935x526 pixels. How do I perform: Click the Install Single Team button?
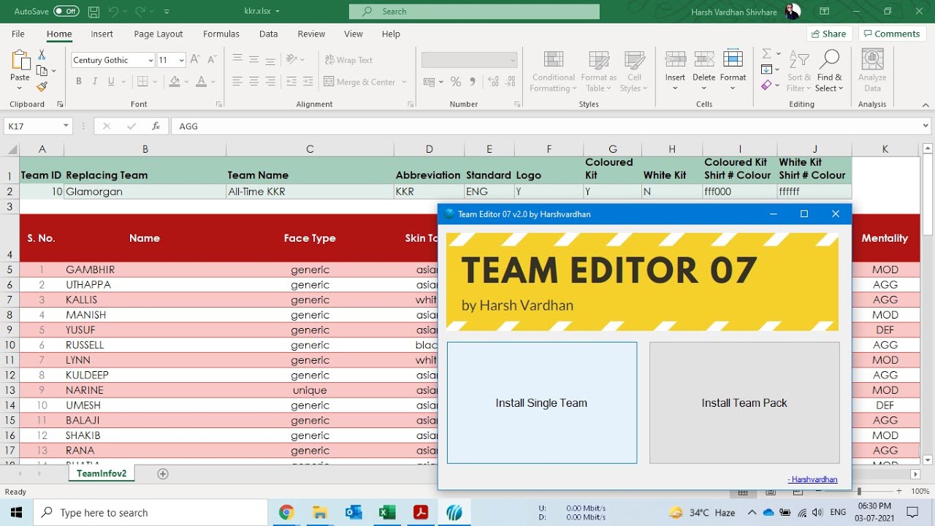[541, 403]
